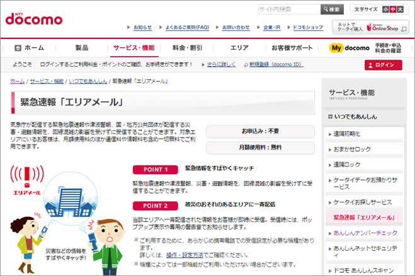This screenshot has height=276, width=415.
Task: Click the POINT 1 badge
Action: (x=156, y=170)
